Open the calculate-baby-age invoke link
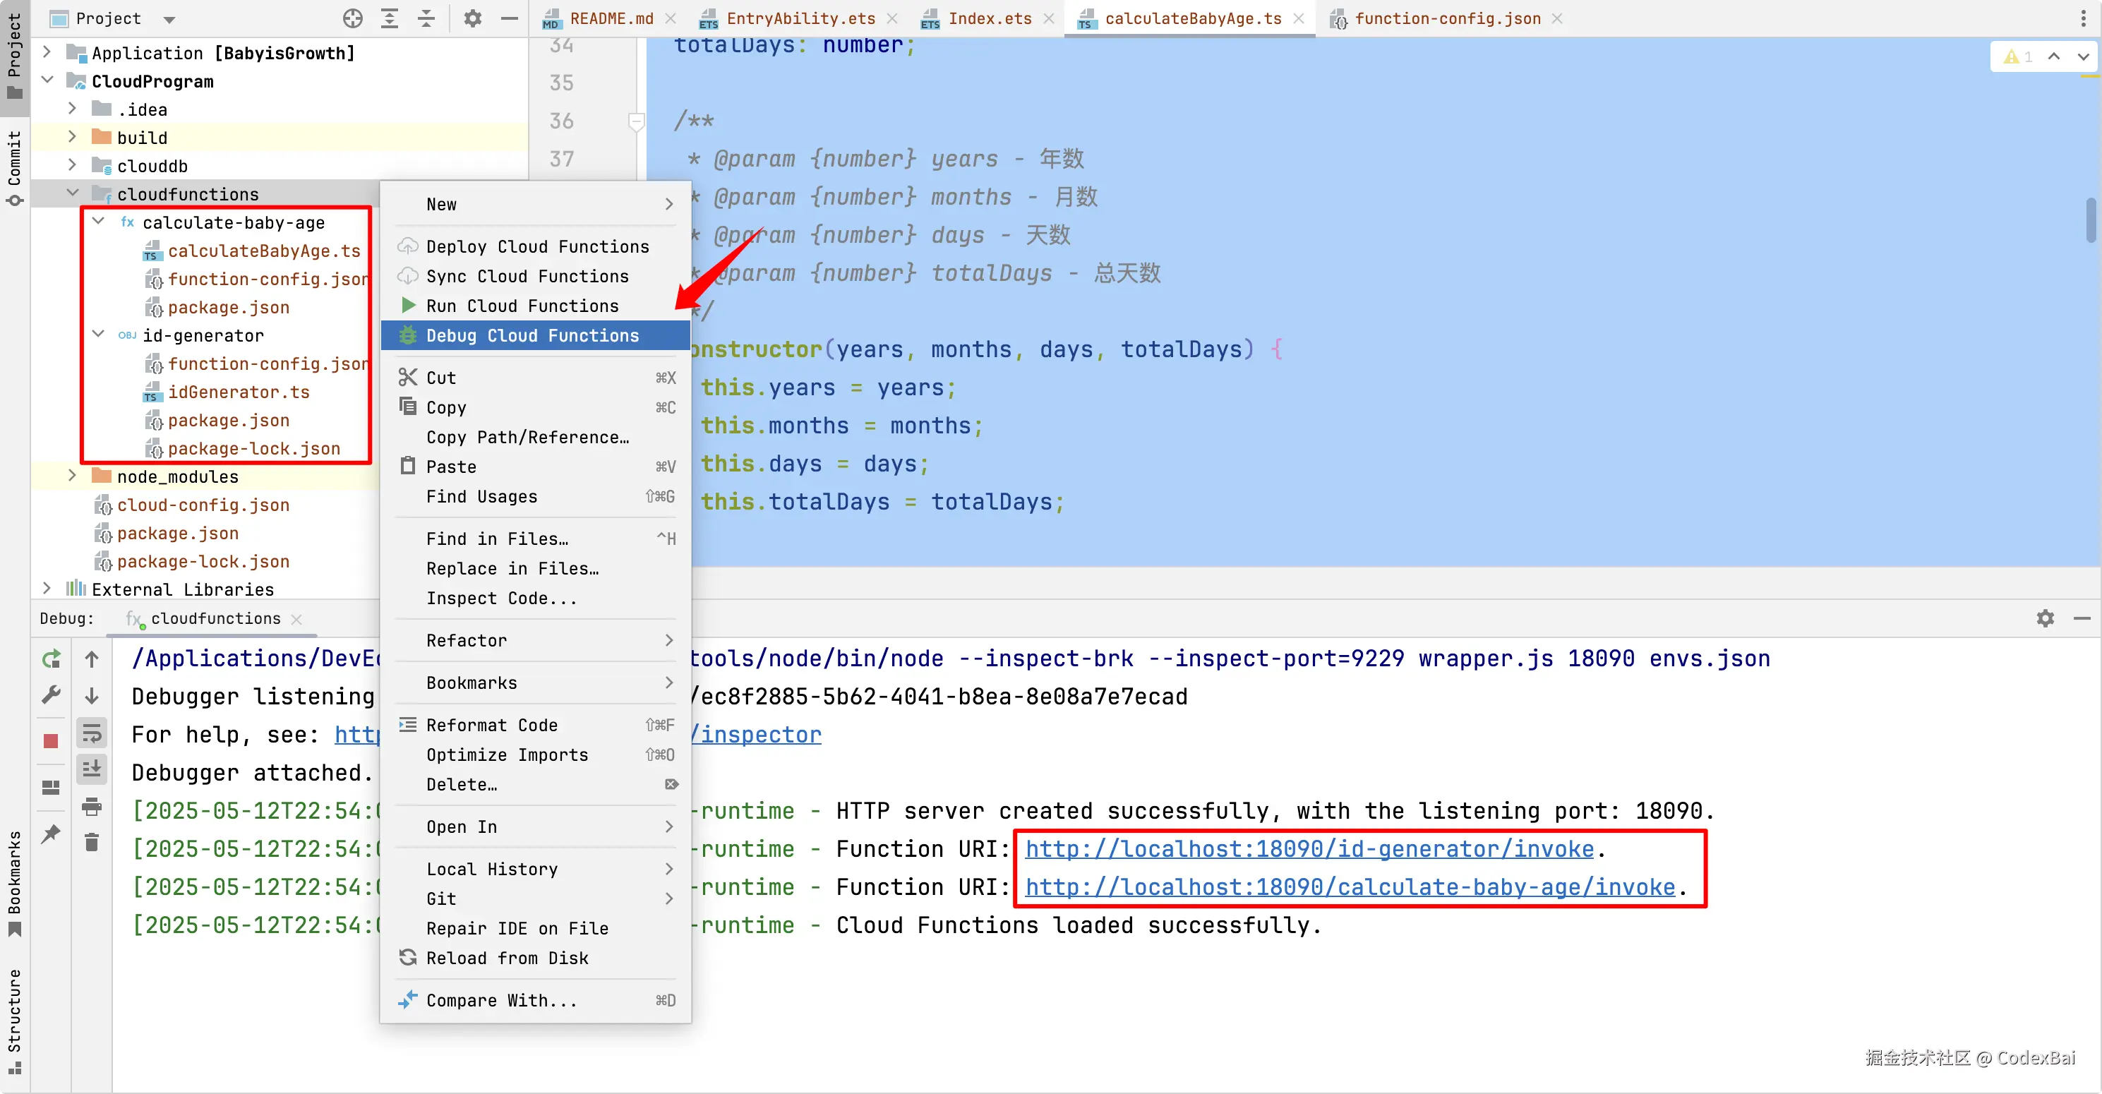Screen dimensions: 2102x1094 1350,886
